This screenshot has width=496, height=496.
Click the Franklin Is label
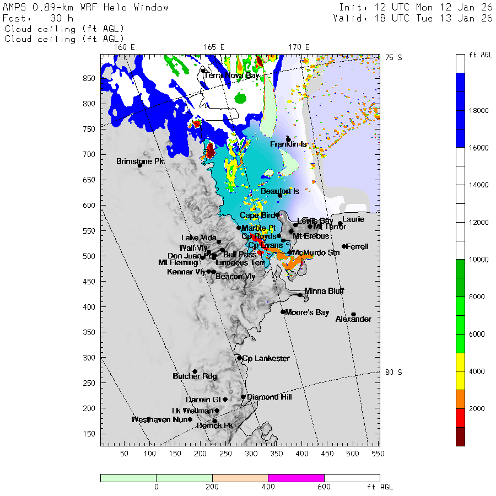pos(288,144)
